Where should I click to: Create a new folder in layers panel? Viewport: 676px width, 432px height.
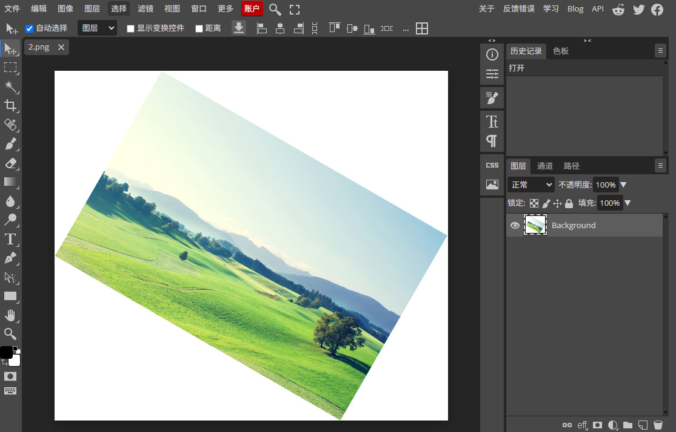627,425
